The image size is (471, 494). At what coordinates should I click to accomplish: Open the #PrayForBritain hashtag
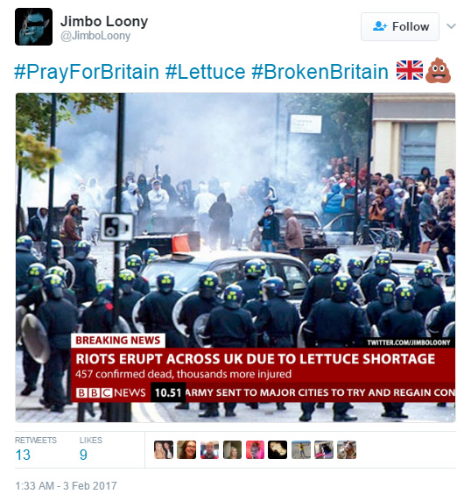pyautogui.click(x=87, y=72)
